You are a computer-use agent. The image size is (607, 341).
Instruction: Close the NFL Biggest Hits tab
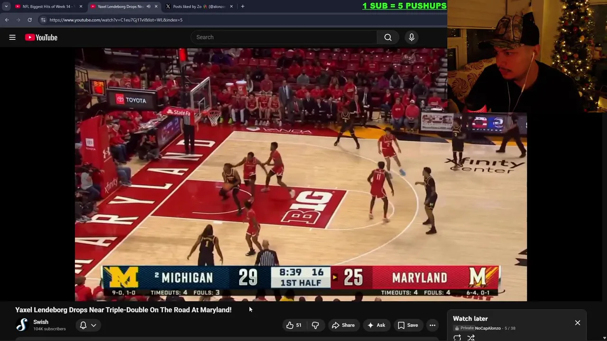click(x=81, y=7)
